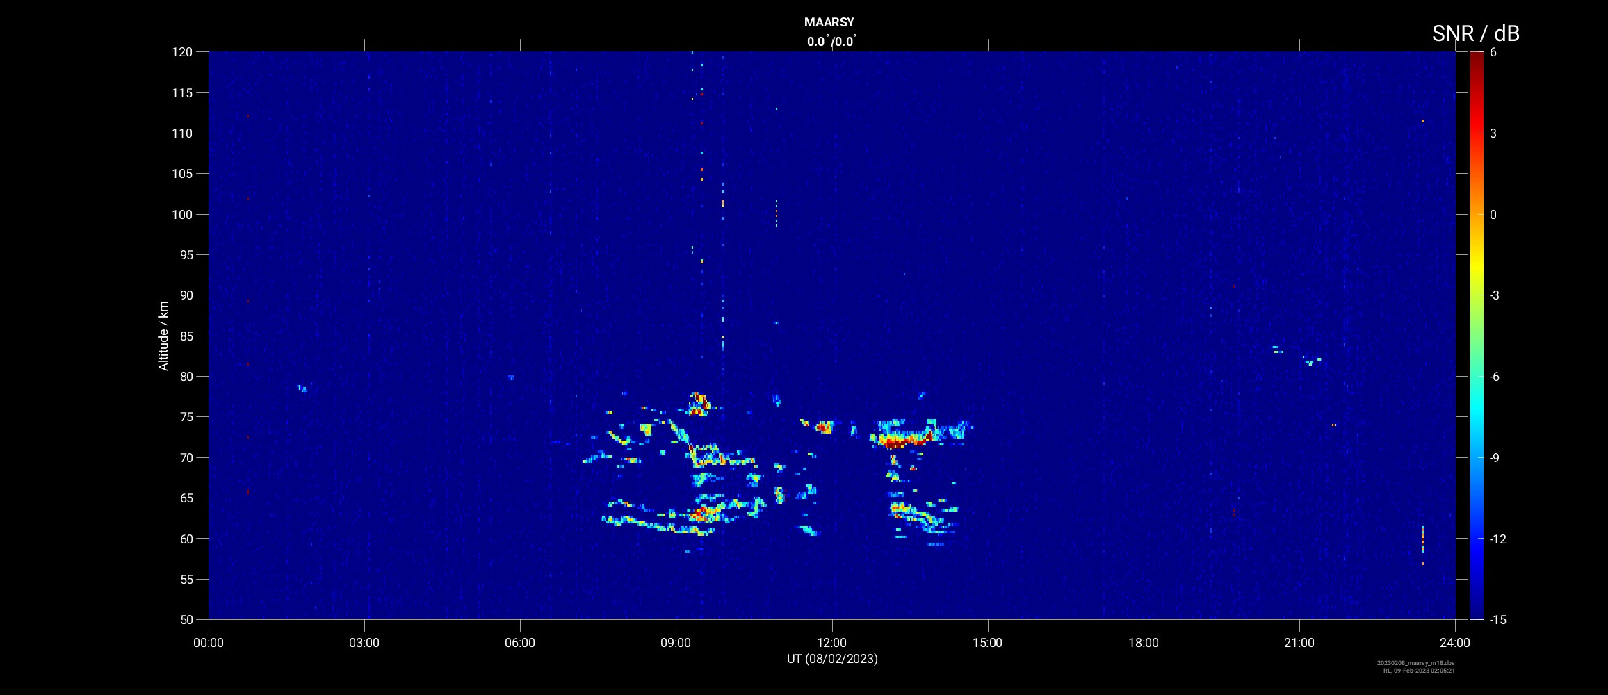
Task: Click the 65 altitude tick label
Action: pos(186,498)
